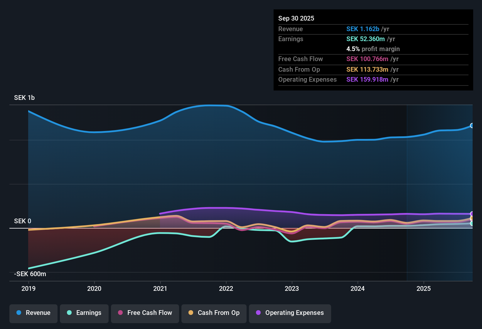Toggle the Operating Expenses legend button
The width and height of the screenshot is (482, 329).
[x=290, y=313]
